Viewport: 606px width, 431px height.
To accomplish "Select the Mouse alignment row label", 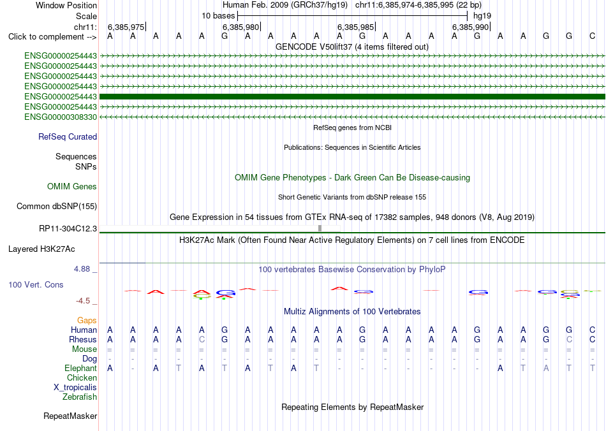I will point(84,349).
